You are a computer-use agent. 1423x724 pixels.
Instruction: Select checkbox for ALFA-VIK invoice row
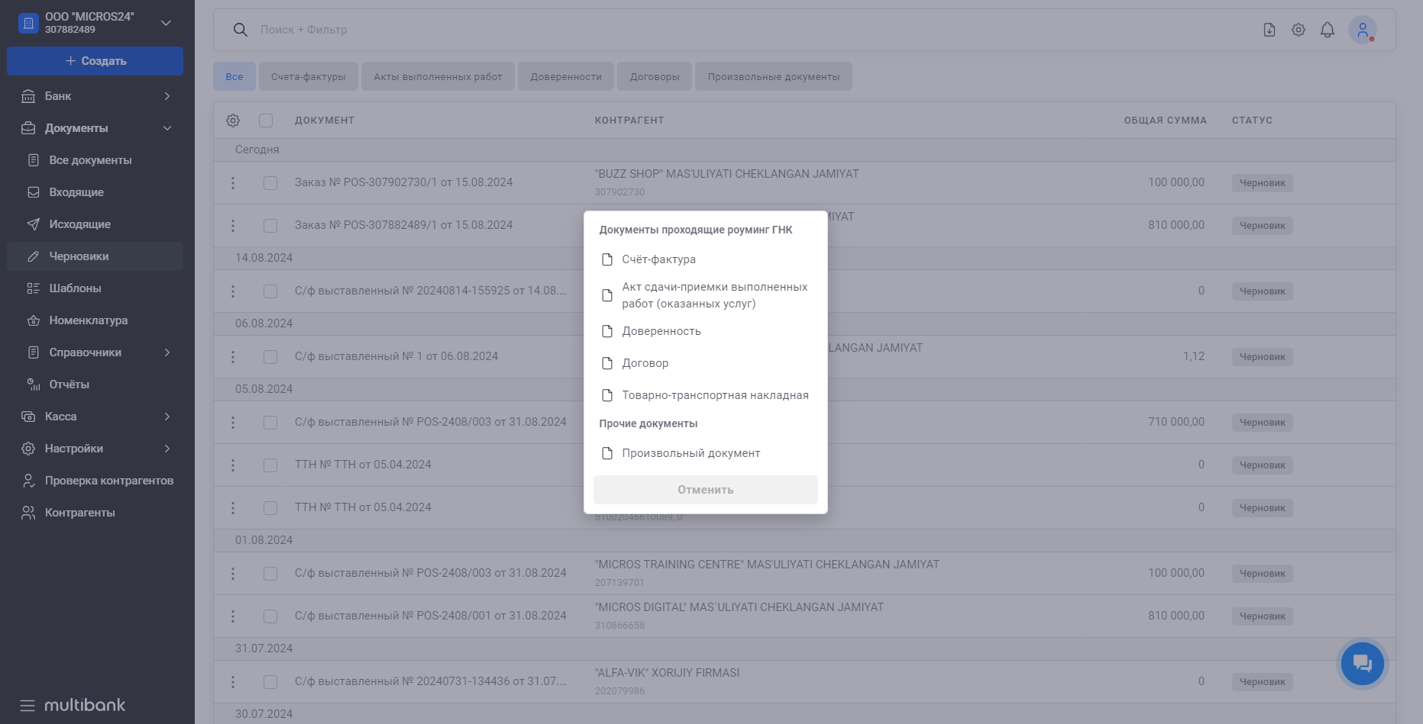click(x=270, y=682)
